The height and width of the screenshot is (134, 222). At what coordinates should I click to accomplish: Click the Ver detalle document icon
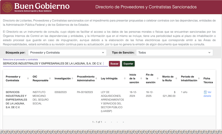pyautogui.click(x=205, y=92)
